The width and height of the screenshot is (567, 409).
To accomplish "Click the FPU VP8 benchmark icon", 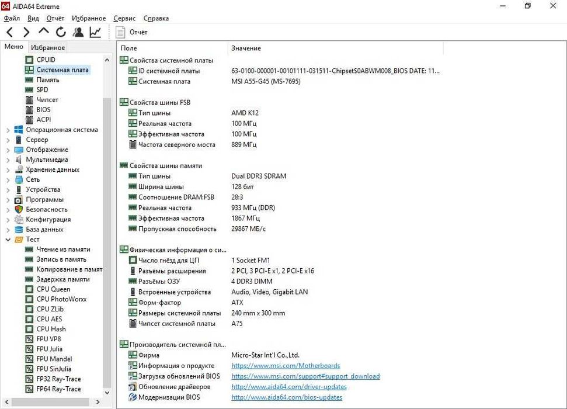I will 29,339.
